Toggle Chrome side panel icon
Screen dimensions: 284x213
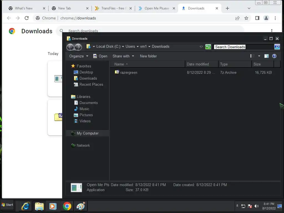pos(257,18)
